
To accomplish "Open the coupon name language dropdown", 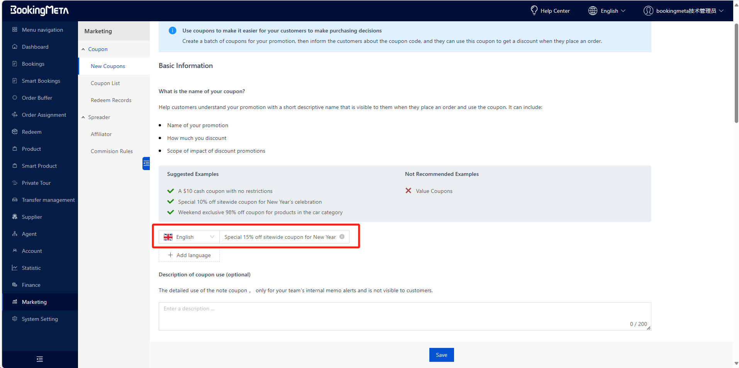I will pyautogui.click(x=189, y=237).
